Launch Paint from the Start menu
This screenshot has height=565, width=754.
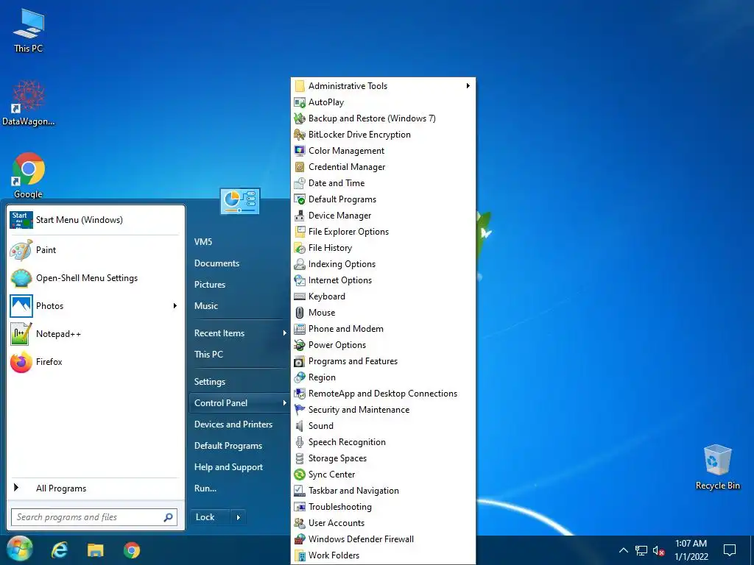tap(95, 250)
